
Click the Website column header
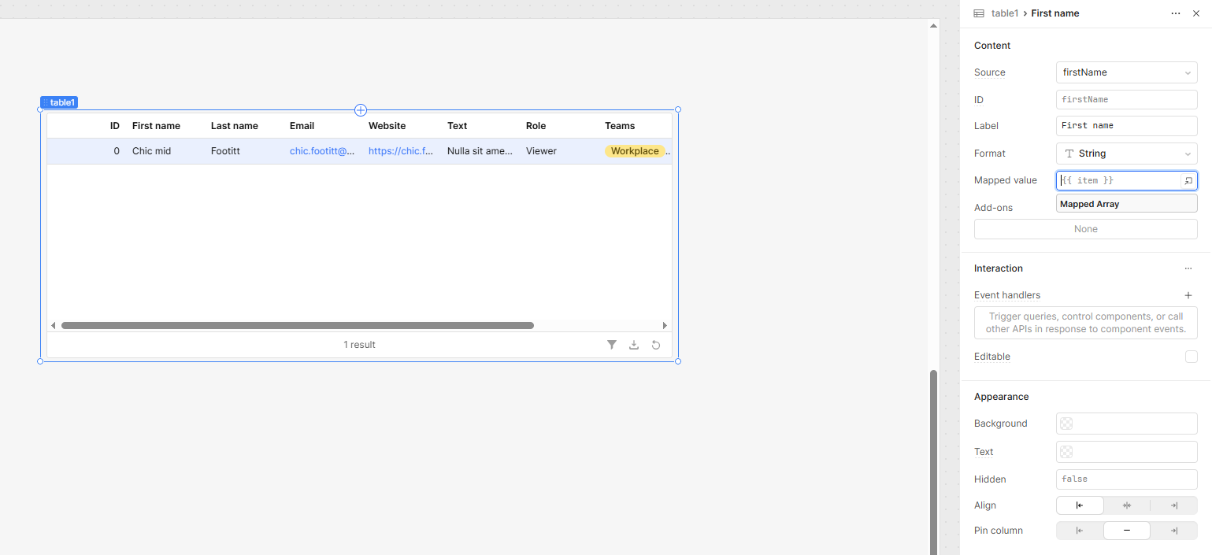tap(387, 126)
